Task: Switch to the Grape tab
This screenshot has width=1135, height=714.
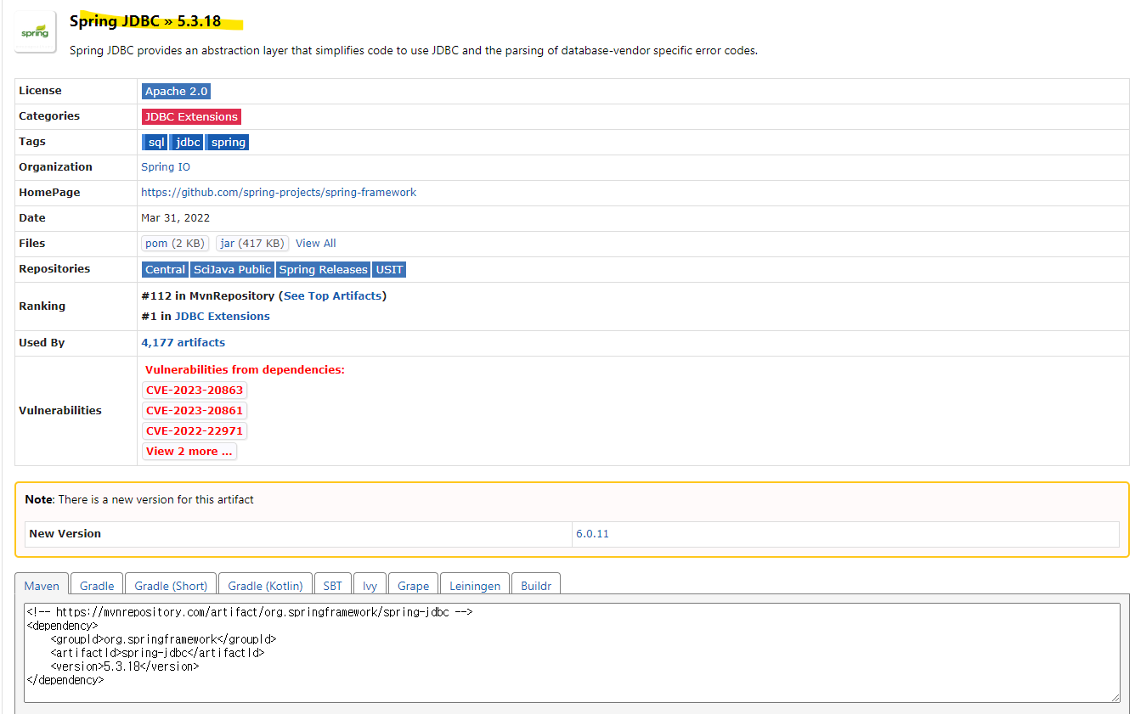Action: tap(413, 586)
